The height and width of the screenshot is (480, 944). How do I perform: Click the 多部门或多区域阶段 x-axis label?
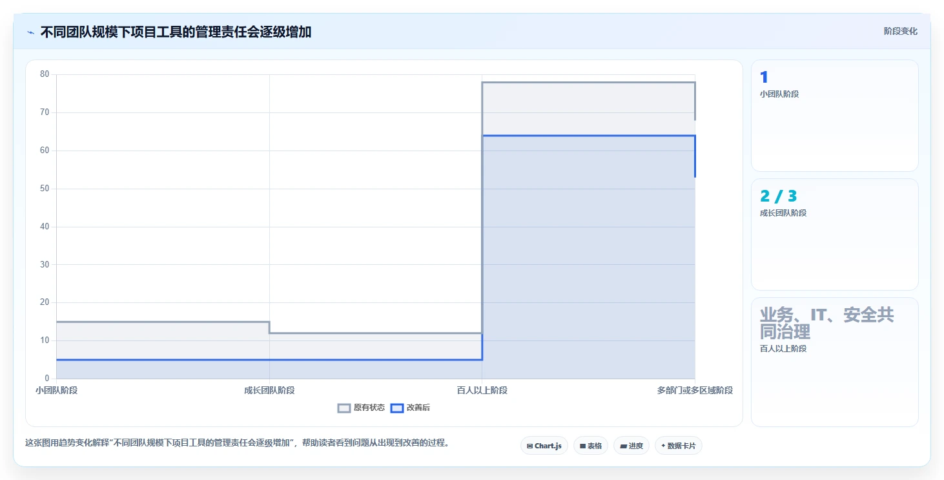pos(695,390)
